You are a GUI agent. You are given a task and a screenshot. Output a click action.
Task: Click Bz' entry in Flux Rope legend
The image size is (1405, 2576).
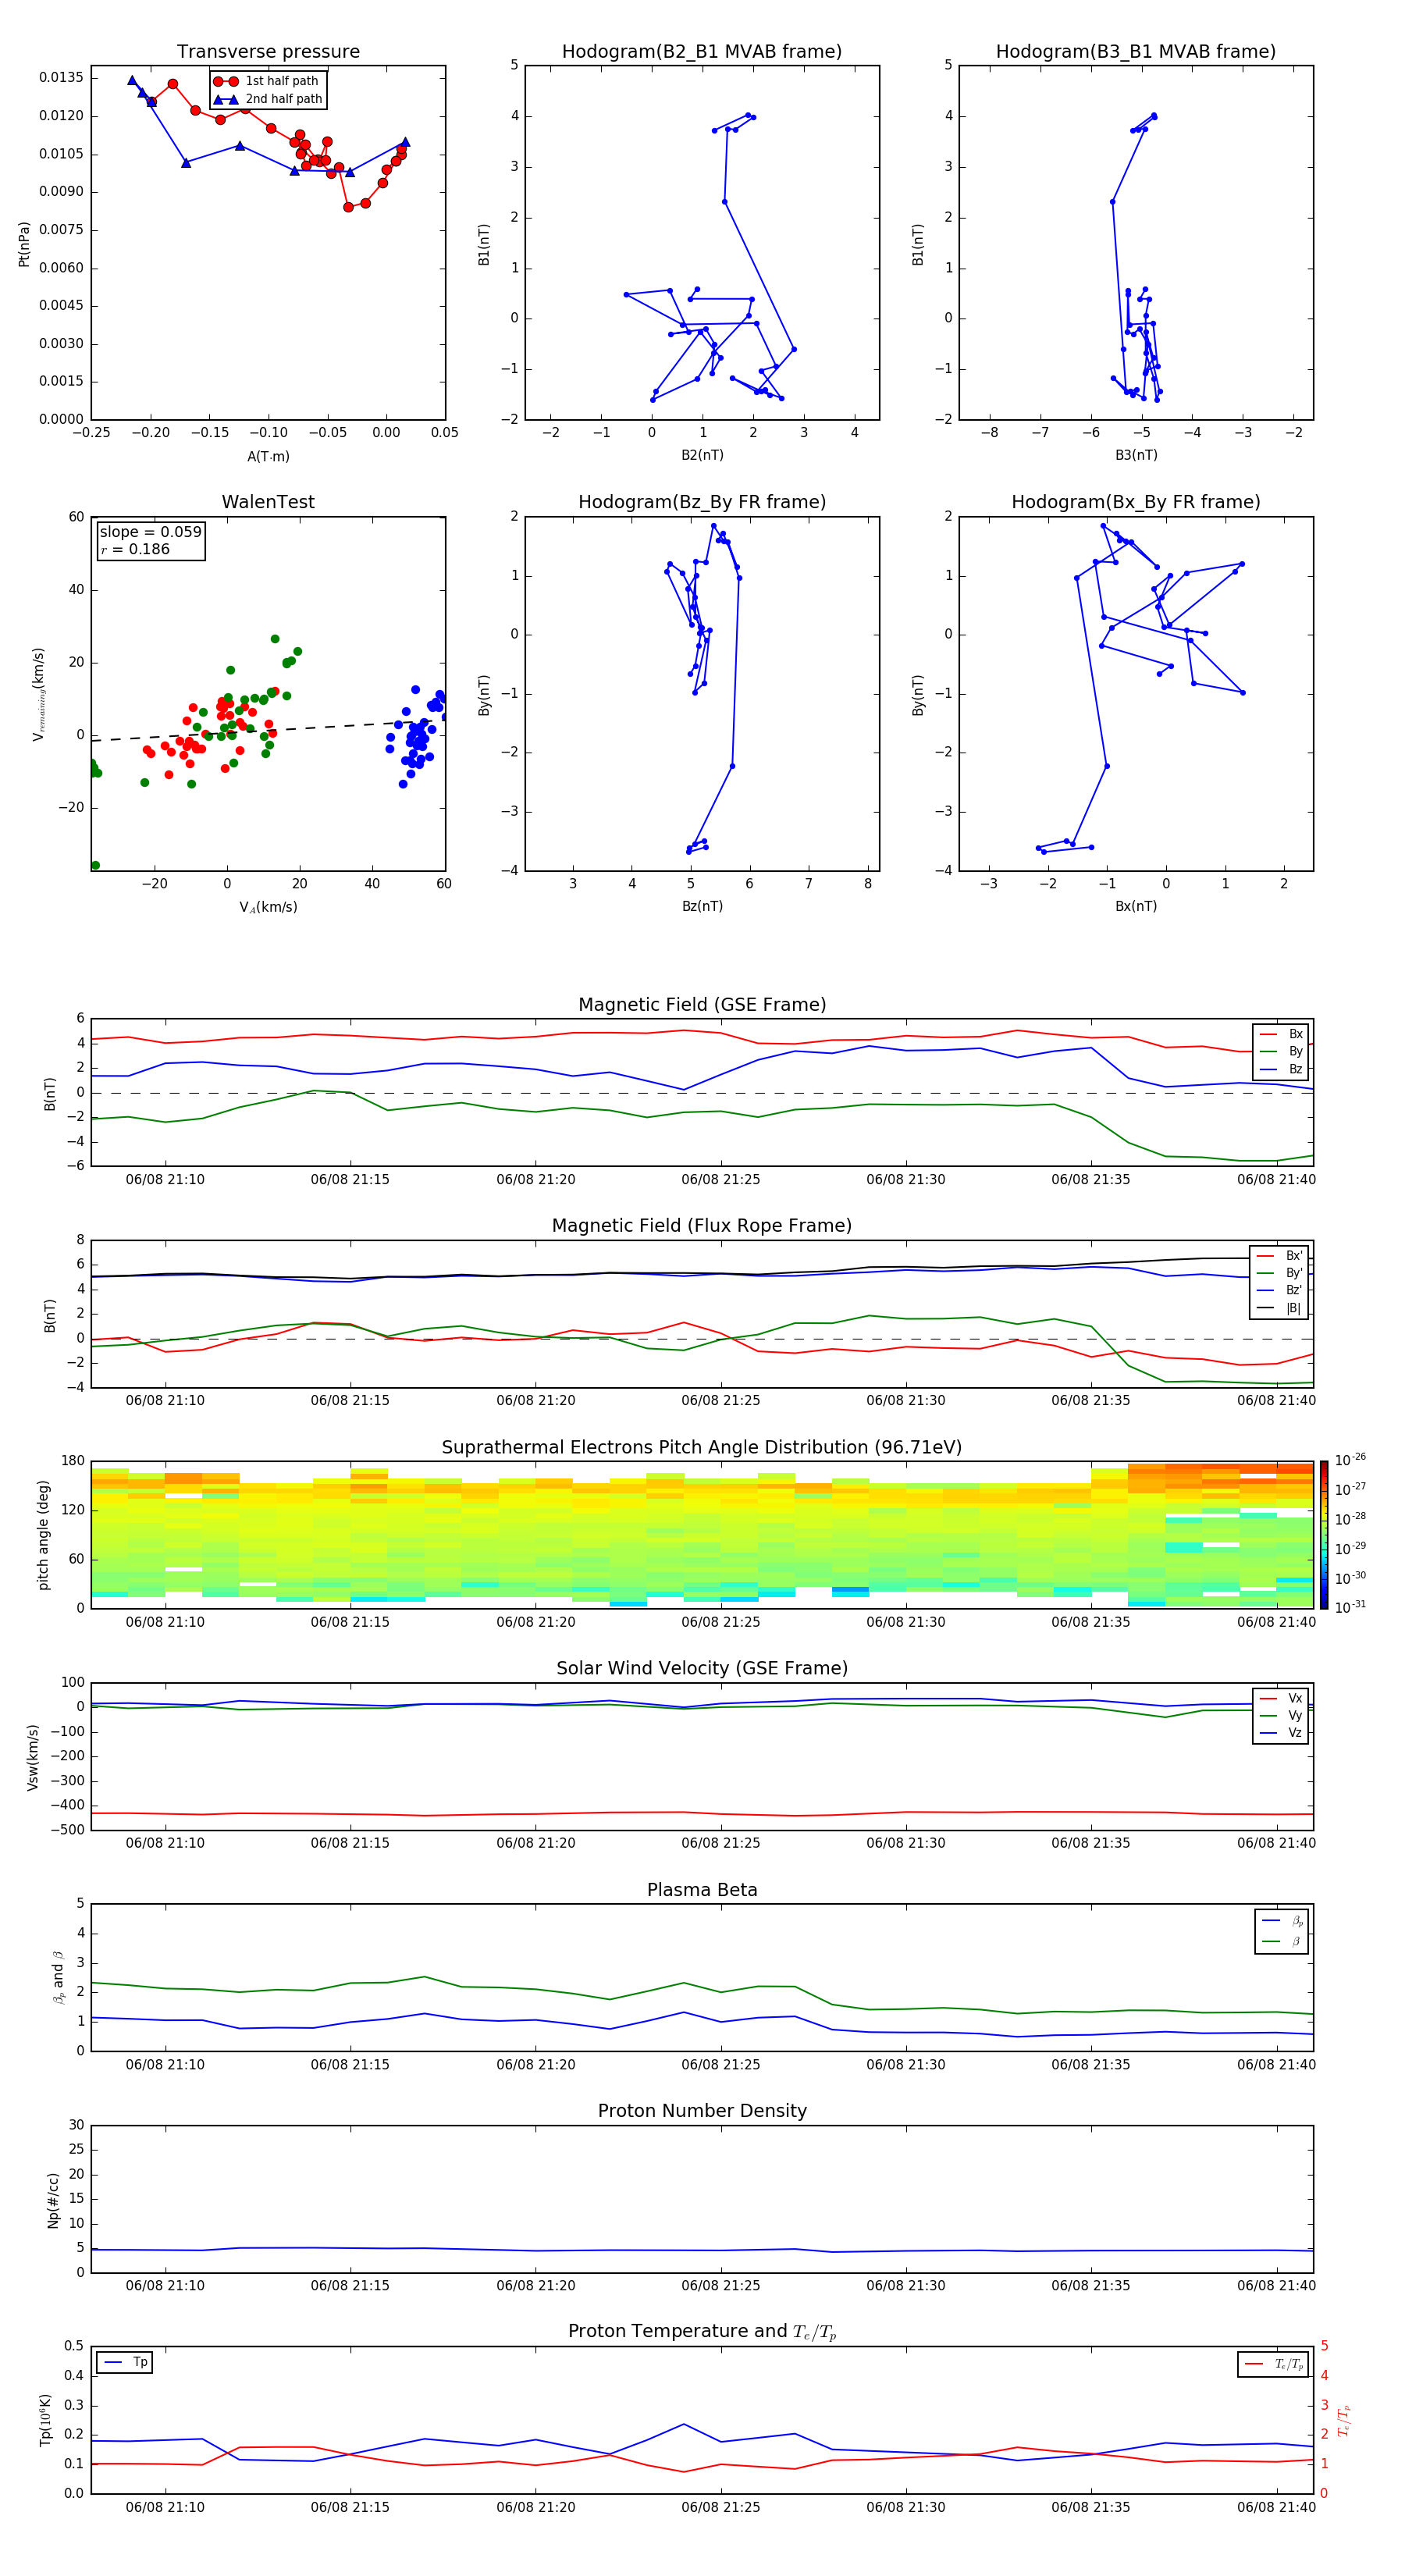tap(1280, 1290)
